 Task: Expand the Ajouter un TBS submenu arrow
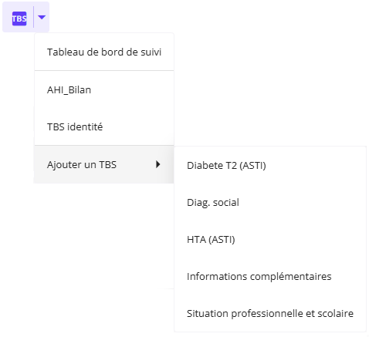click(158, 164)
